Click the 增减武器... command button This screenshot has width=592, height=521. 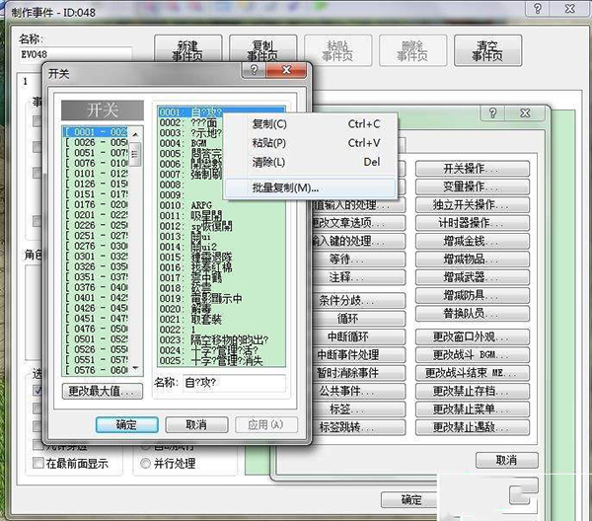tap(473, 277)
